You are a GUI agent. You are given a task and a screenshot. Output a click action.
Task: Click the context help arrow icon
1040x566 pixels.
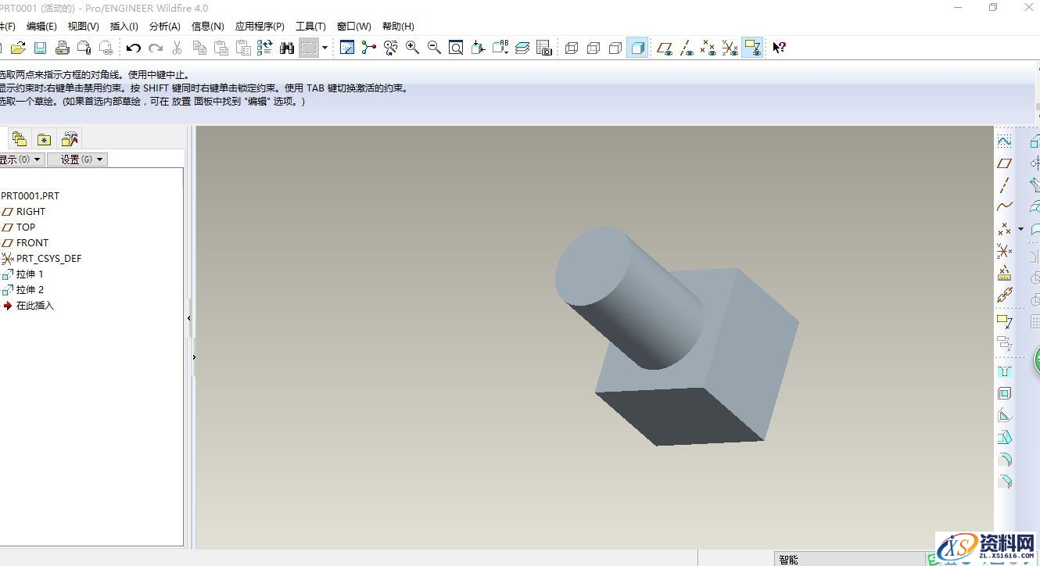(779, 48)
